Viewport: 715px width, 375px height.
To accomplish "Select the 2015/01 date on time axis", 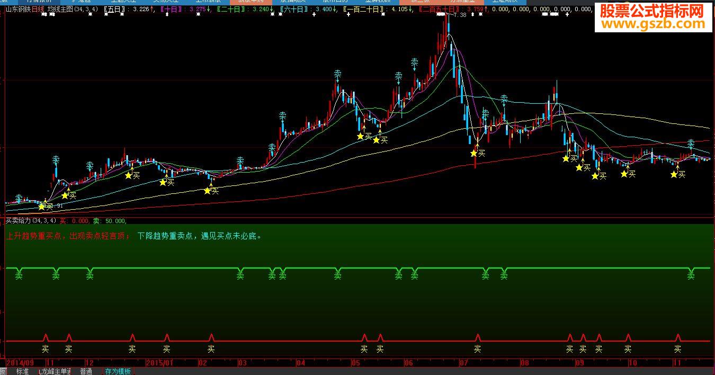I will tap(159, 363).
